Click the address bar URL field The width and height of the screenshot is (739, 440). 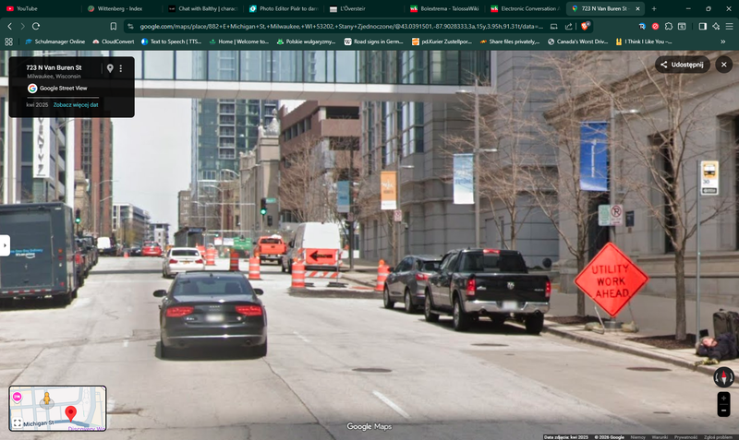(341, 27)
